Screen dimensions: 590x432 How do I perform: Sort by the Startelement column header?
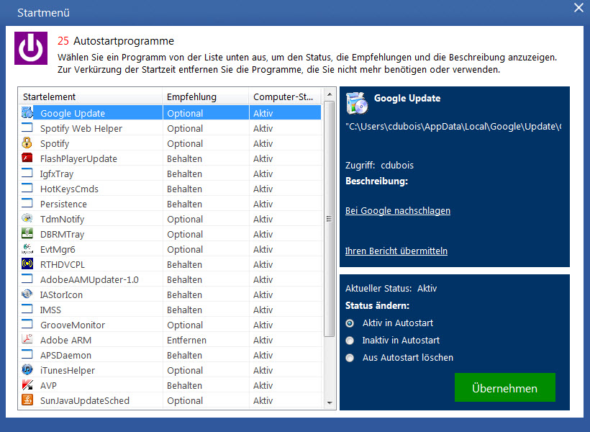coord(91,96)
